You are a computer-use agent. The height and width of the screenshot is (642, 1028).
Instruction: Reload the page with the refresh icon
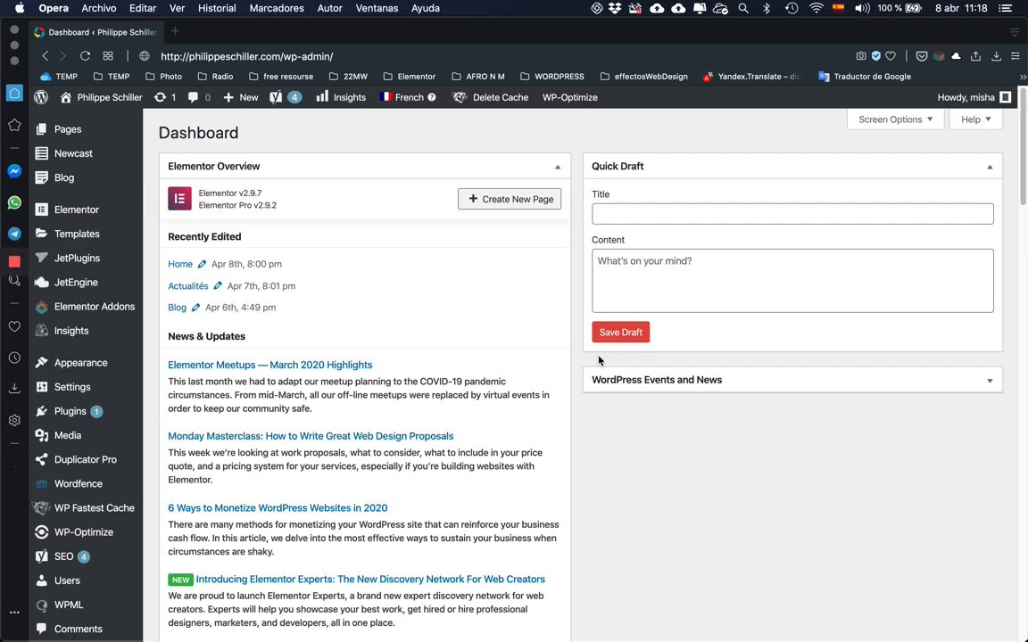click(x=86, y=56)
